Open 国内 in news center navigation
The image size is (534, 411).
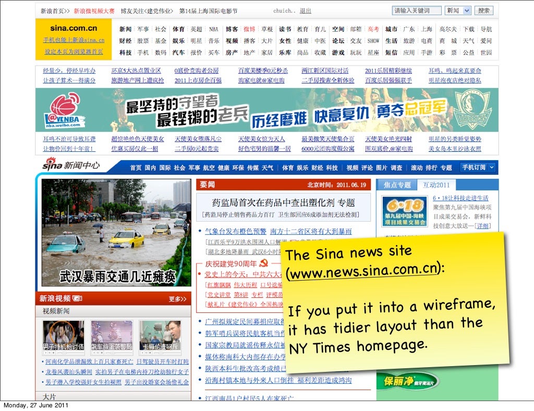pos(150,167)
